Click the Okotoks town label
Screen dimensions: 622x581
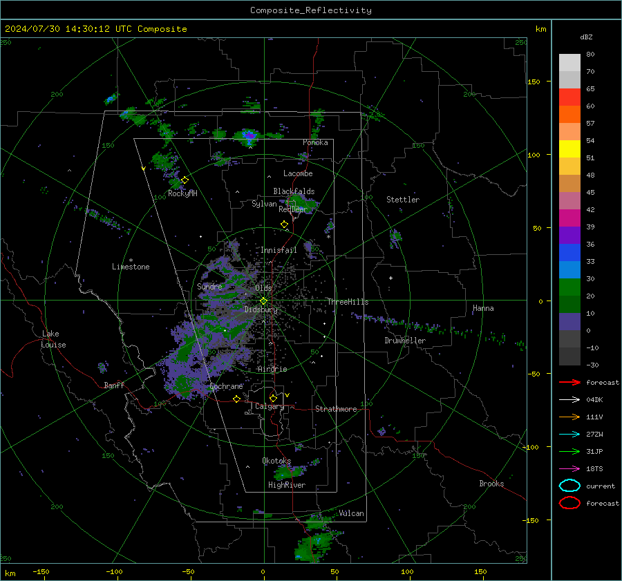coord(276,461)
